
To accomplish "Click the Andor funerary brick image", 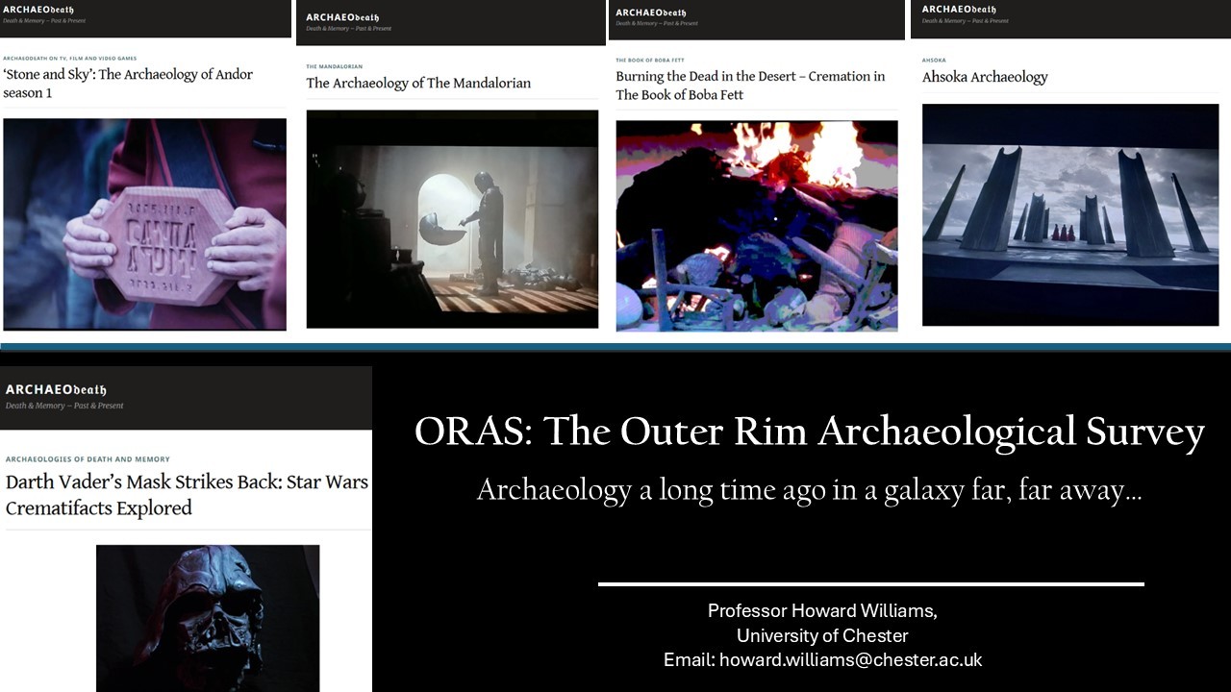I will point(144,224).
